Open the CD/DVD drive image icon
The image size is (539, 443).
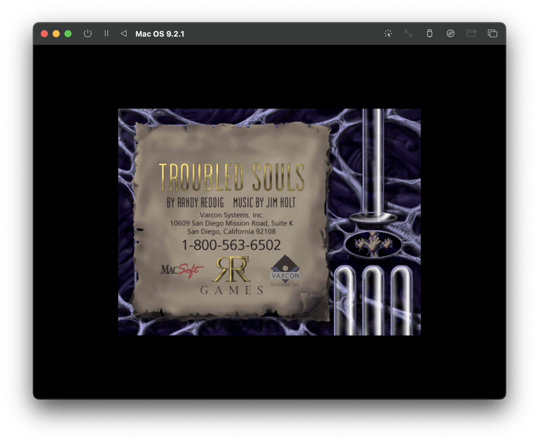450,33
